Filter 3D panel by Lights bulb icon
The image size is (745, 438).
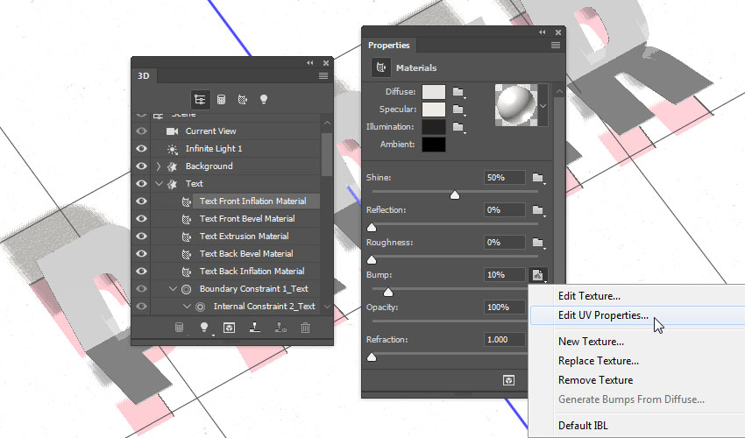point(264,99)
